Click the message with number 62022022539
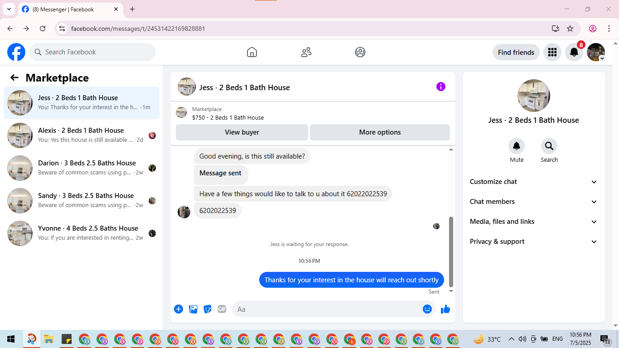The image size is (619, 348). coord(293,194)
